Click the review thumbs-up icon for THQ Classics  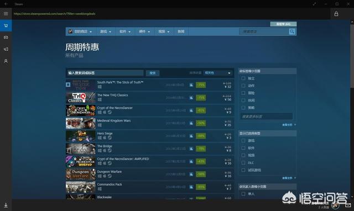pos(191,98)
